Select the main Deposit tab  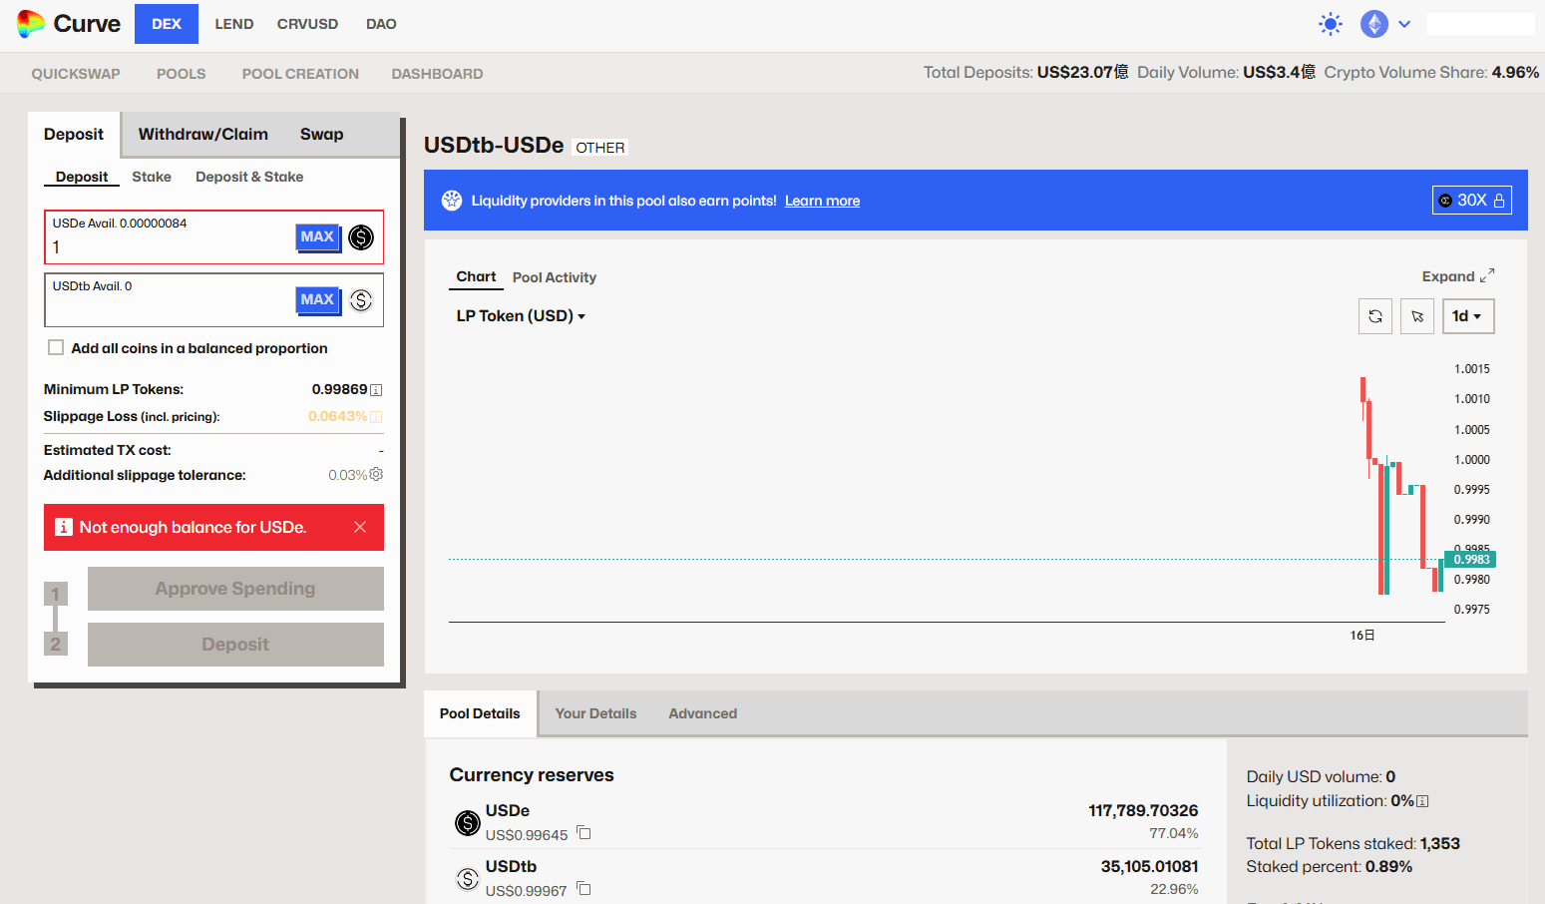[74, 135]
